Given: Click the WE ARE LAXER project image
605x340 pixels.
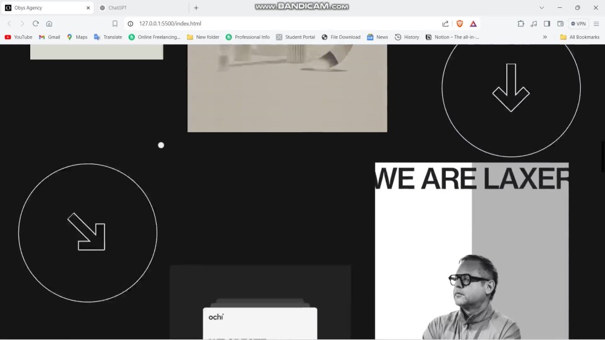Looking at the screenshot, I should coord(471,251).
